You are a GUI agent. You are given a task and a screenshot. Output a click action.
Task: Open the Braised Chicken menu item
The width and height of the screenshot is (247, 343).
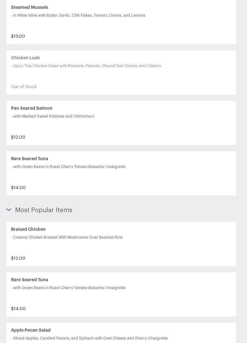click(x=28, y=229)
